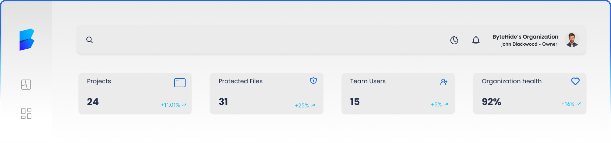Open the Organization health card
The height and width of the screenshot is (143, 611).
[x=530, y=93]
